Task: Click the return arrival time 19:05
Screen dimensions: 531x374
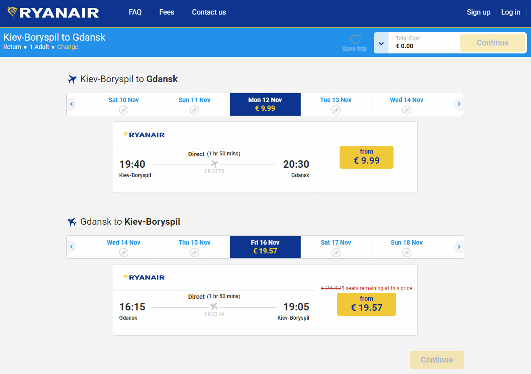Action: (x=296, y=307)
